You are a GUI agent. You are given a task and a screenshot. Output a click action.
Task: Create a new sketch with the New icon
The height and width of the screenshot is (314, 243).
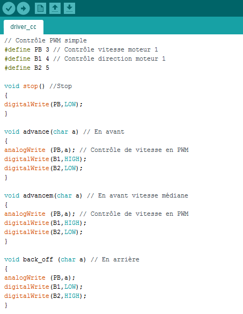[x=40, y=9]
